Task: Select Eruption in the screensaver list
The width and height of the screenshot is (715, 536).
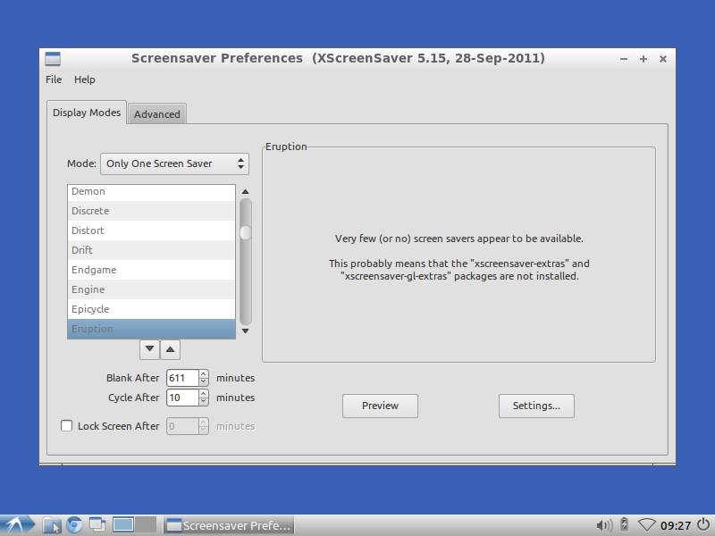Action: pos(151,329)
